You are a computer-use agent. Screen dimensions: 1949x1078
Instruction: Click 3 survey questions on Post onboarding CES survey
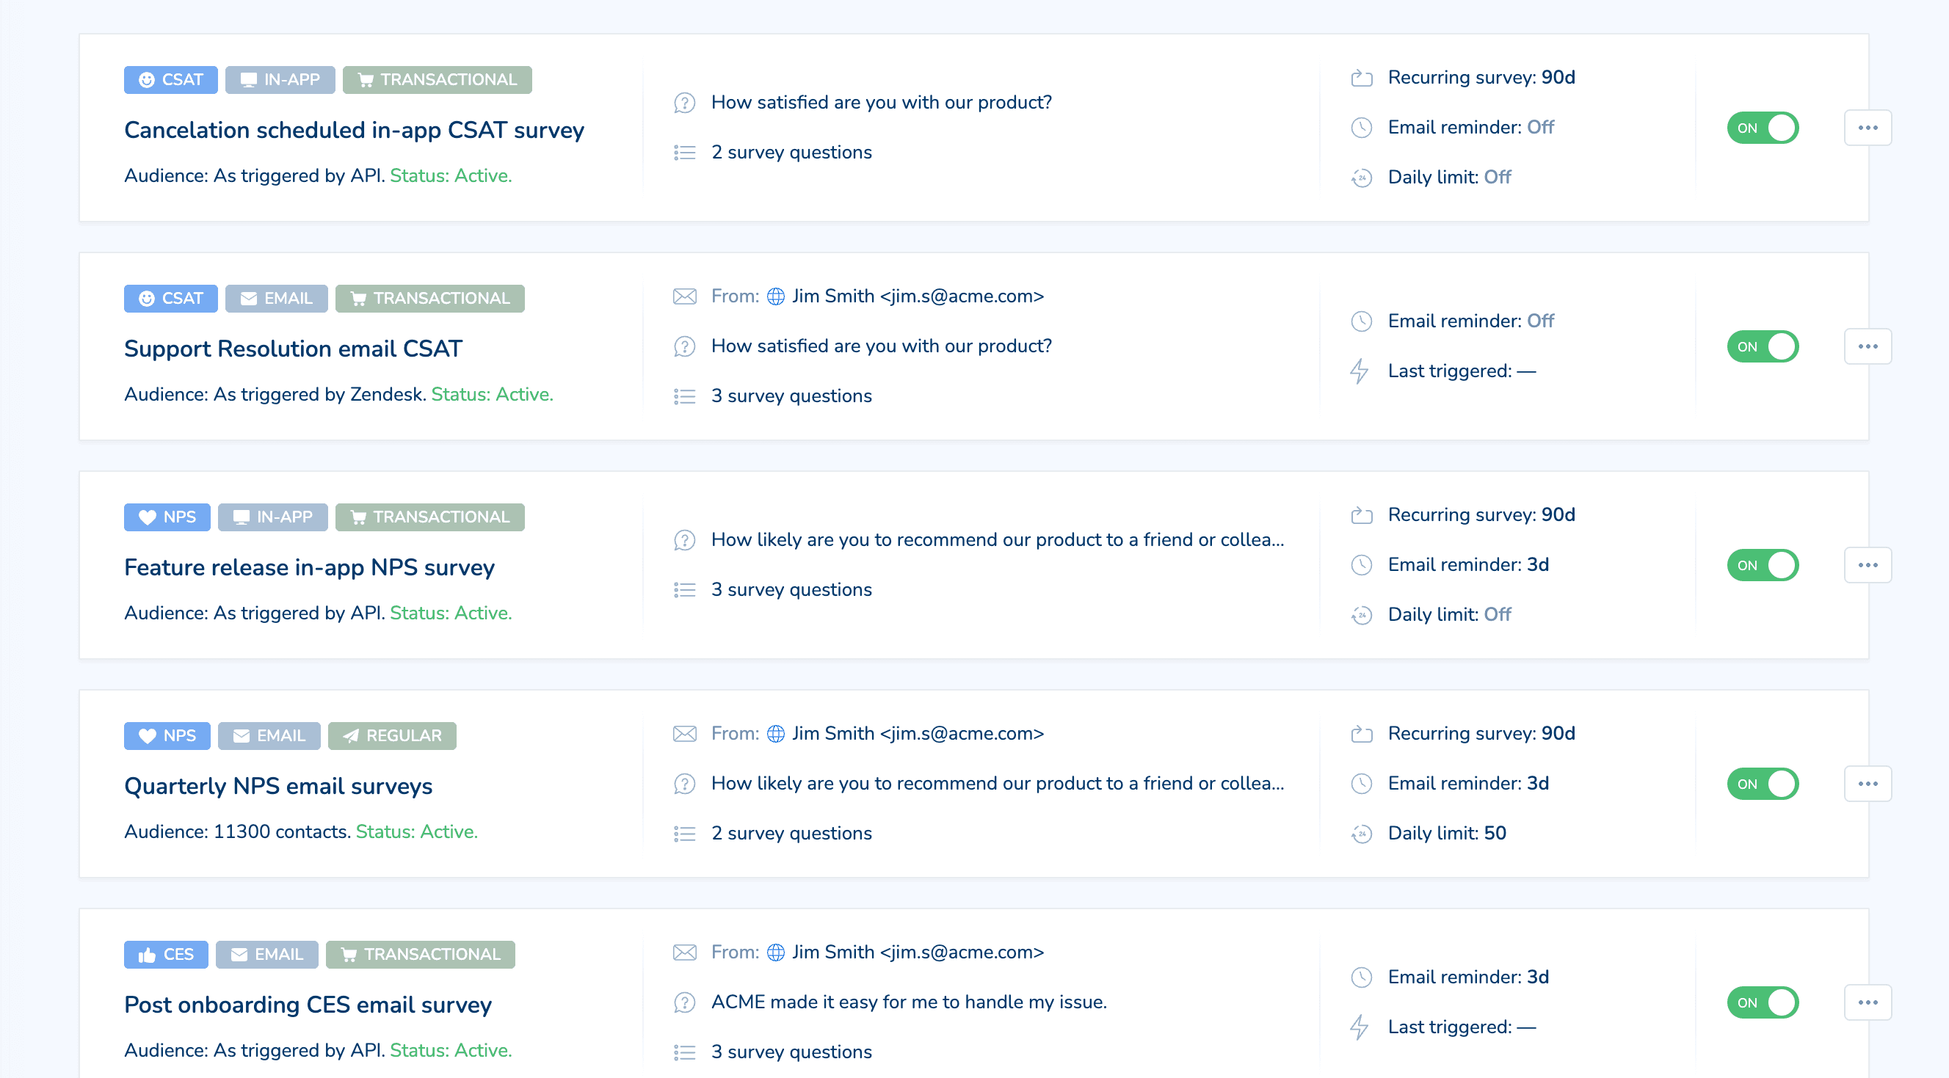pos(791,1052)
